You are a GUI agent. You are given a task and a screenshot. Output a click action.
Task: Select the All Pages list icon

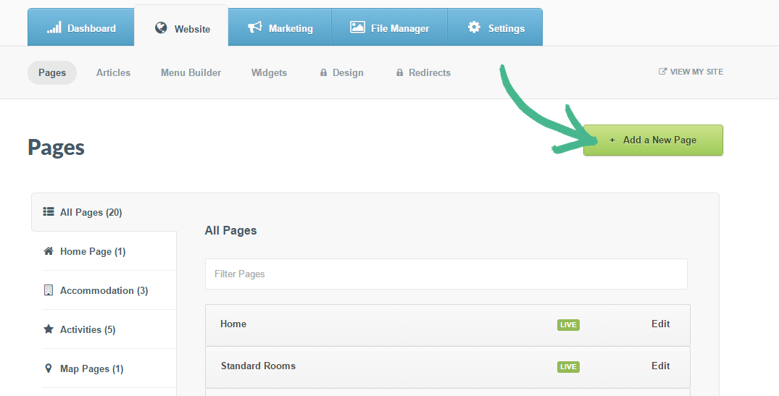click(49, 212)
